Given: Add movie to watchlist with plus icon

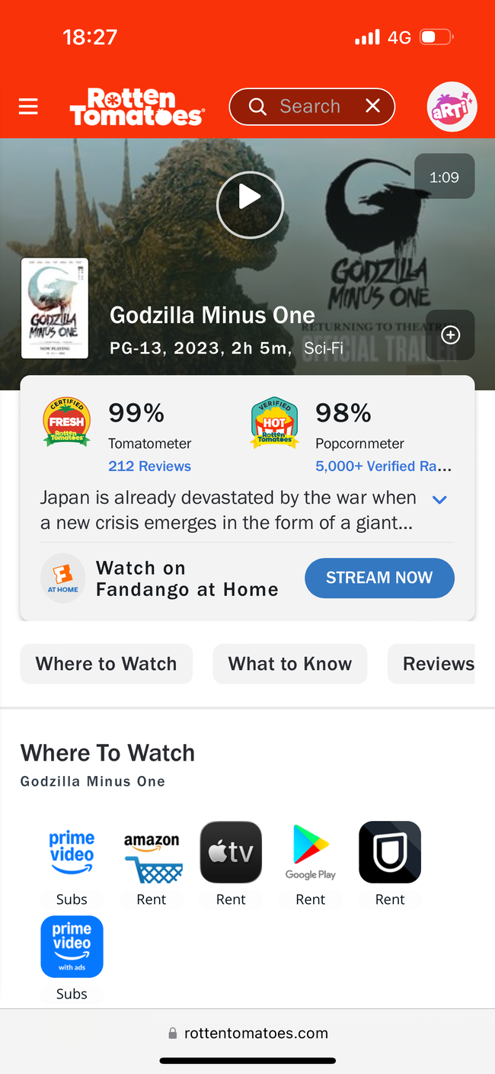Looking at the screenshot, I should coord(450,335).
